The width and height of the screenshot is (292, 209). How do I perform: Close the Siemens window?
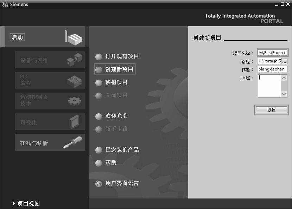tap(288, 4)
